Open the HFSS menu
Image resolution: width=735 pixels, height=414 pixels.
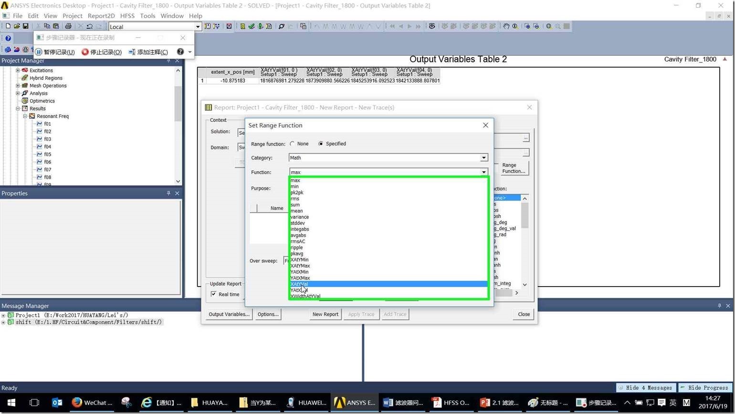point(127,16)
